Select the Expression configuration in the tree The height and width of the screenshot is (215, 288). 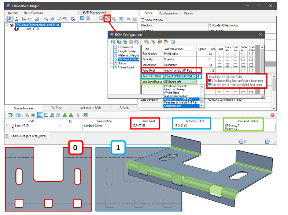pyautogui.click(x=125, y=47)
